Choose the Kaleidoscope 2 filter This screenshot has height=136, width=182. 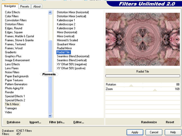pos(66,24)
